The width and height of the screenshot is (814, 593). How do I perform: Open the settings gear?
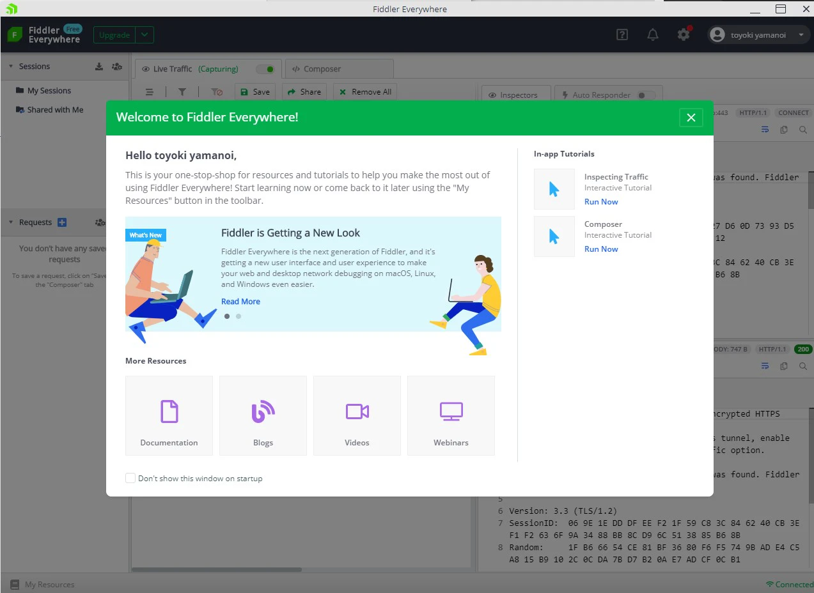click(684, 35)
